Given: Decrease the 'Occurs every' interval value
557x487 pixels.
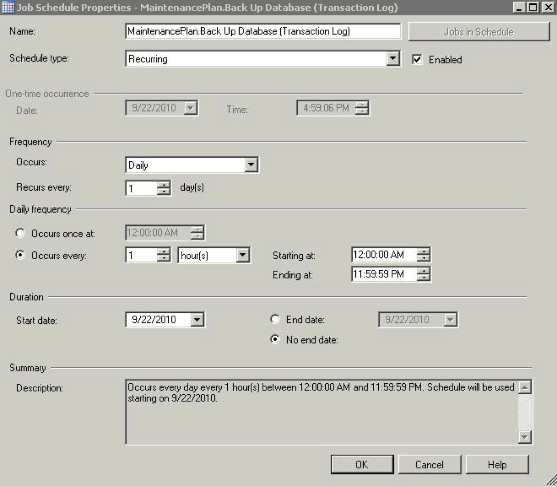Looking at the screenshot, I should pos(164,259).
